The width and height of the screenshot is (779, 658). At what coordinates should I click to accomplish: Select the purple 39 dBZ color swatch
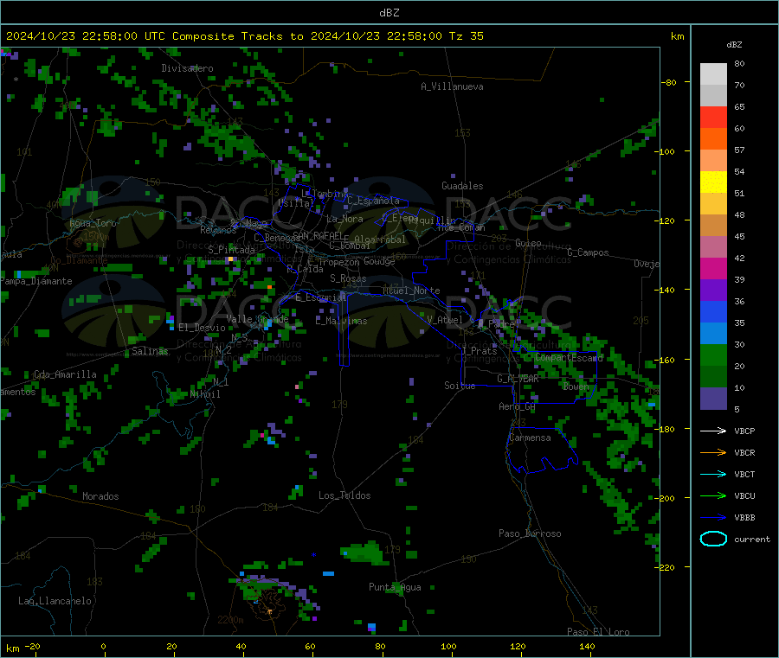point(713,291)
